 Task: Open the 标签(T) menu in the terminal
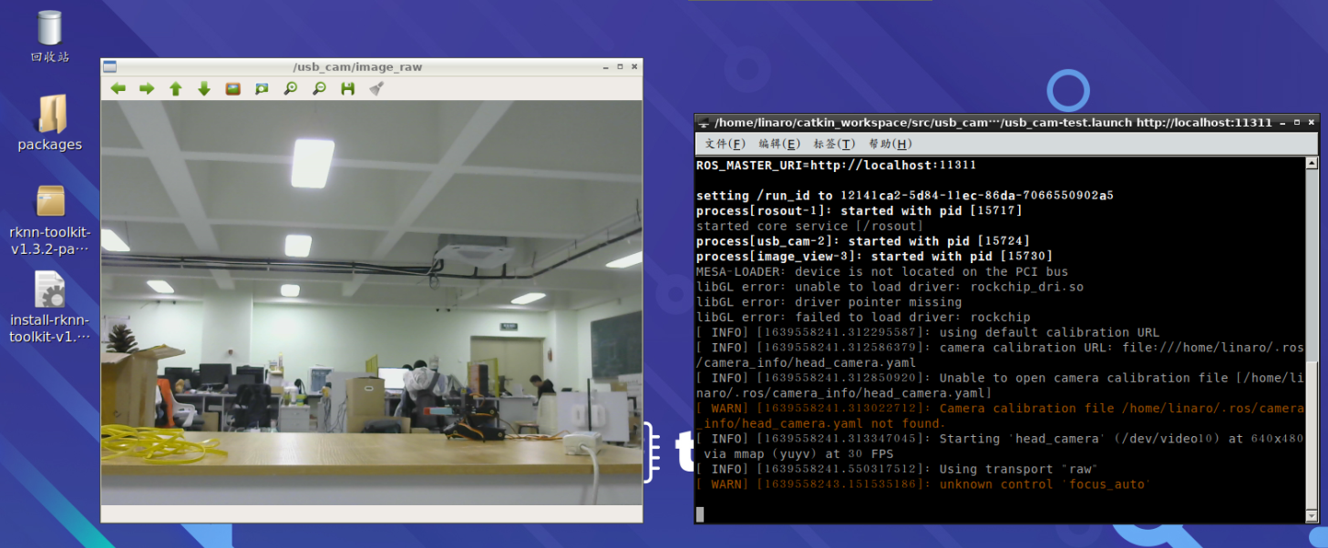pyautogui.click(x=833, y=144)
